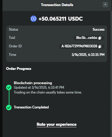Image resolution: width=112 pixels, height=137 pixels.
Task: Click the Blockchain processing step title
Action: pos(33,83)
